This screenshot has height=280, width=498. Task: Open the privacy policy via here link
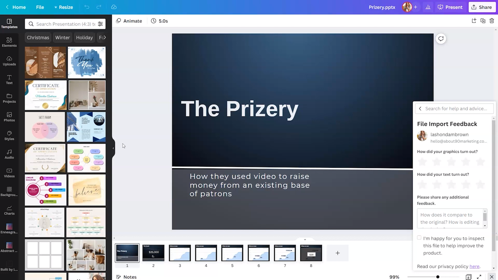click(x=474, y=266)
